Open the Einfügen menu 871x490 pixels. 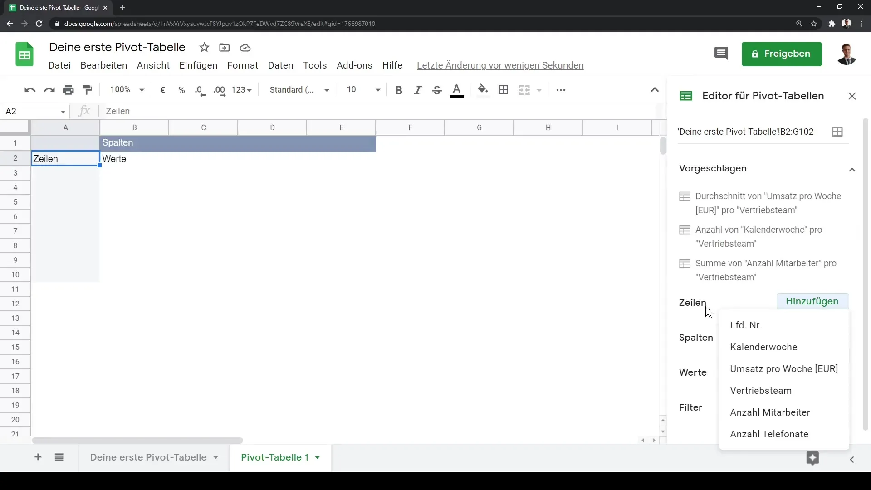(198, 65)
